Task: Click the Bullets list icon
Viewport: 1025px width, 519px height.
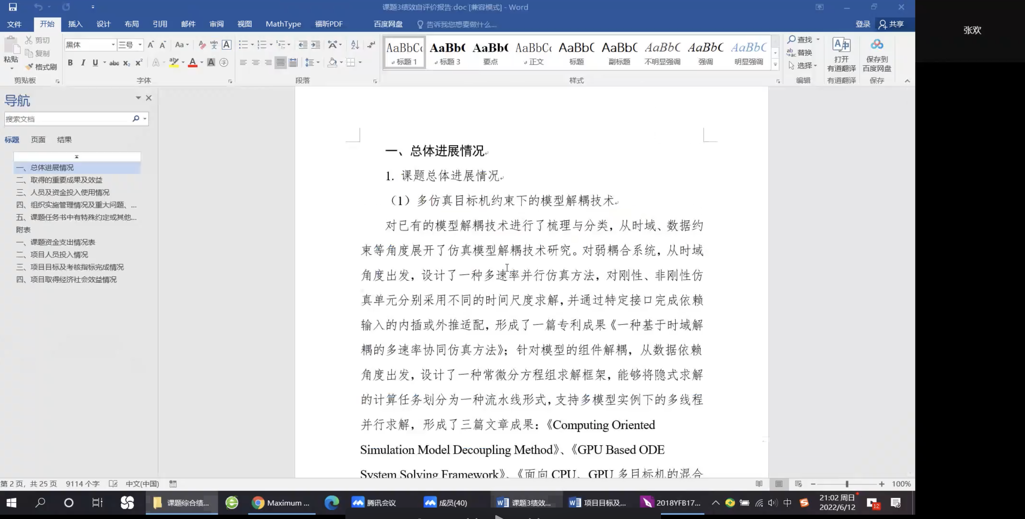Action: click(243, 45)
